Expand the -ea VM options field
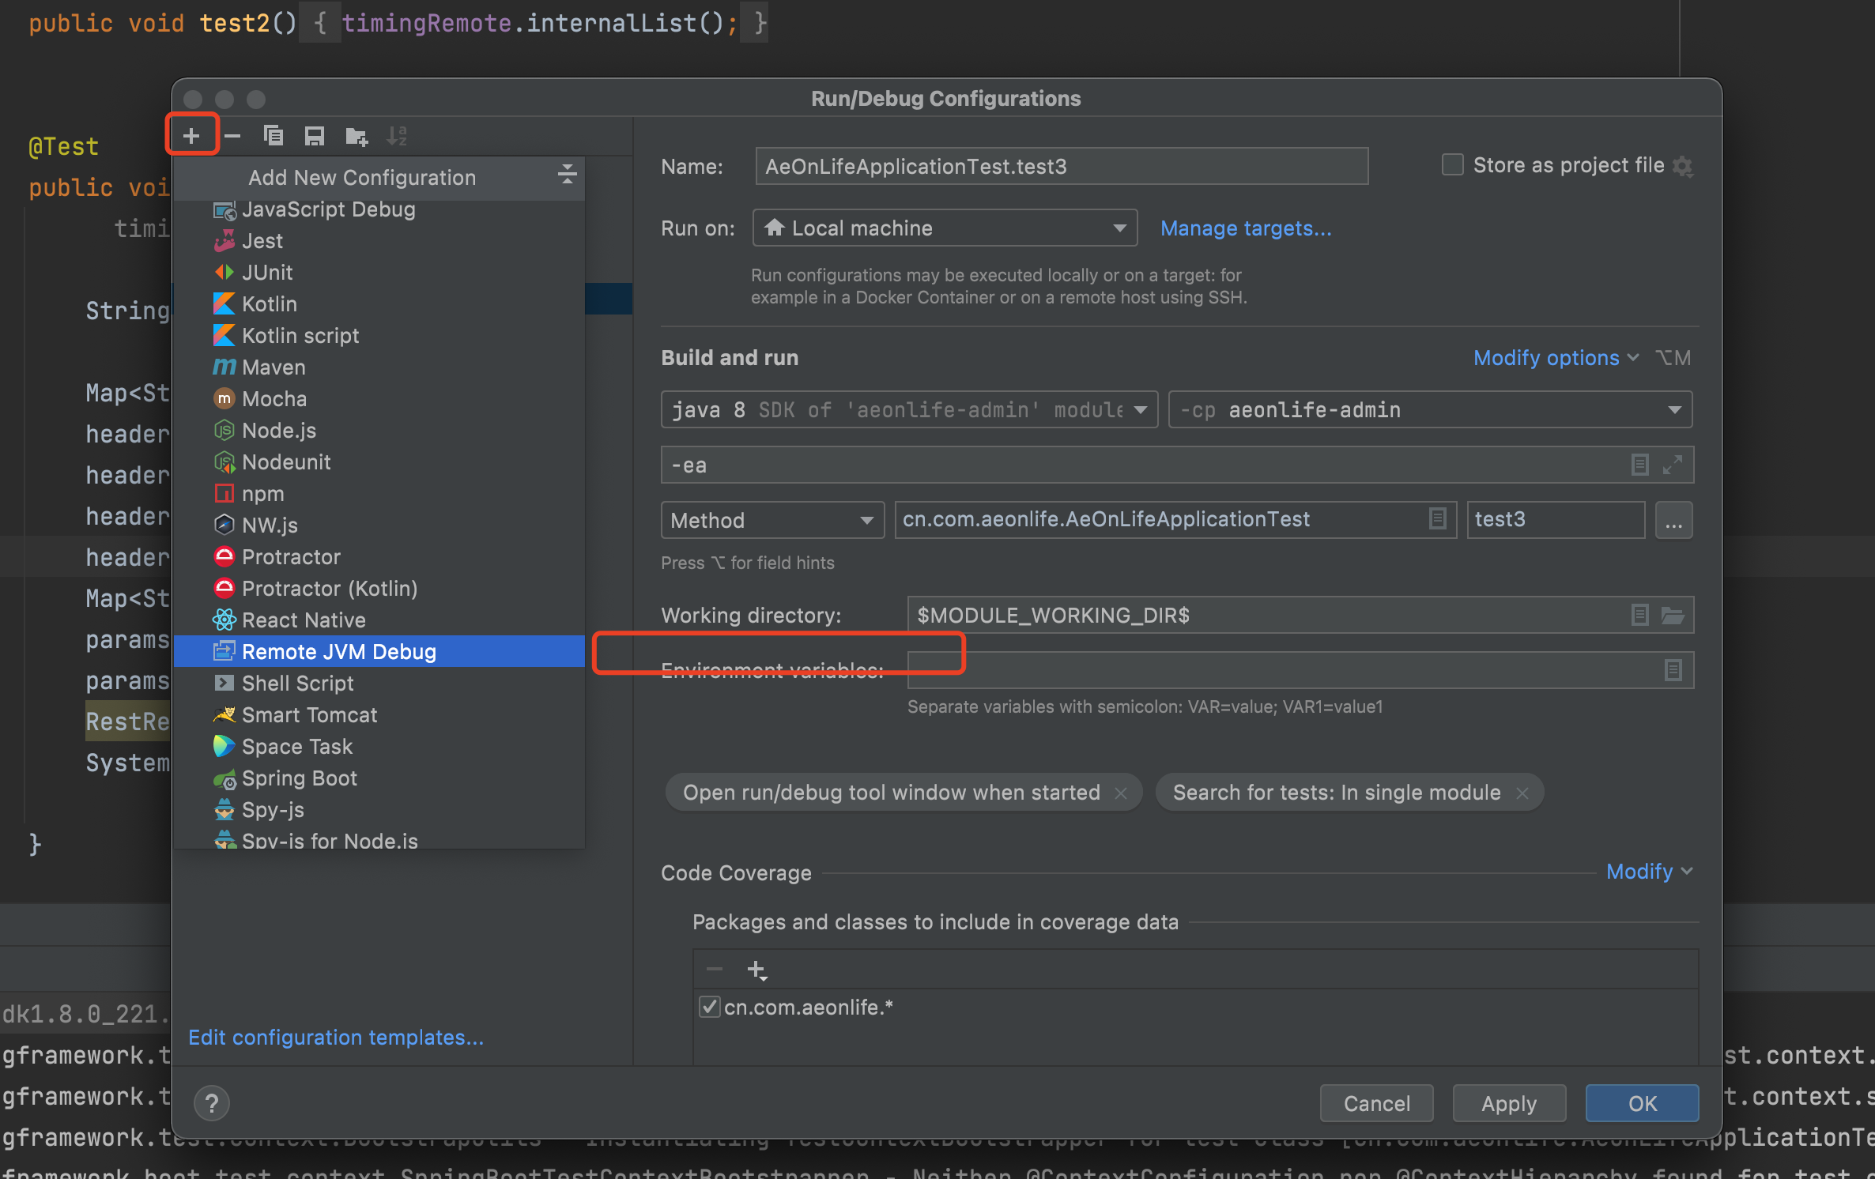Screen dimensions: 1875x1179 1673,465
